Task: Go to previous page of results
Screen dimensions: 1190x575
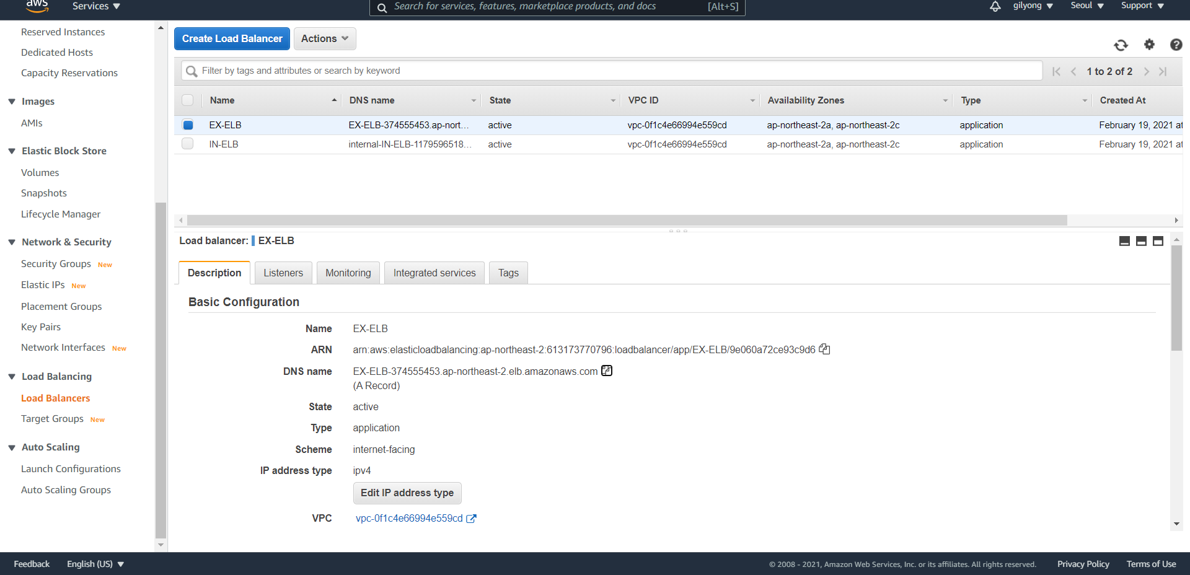Action: click(x=1073, y=71)
